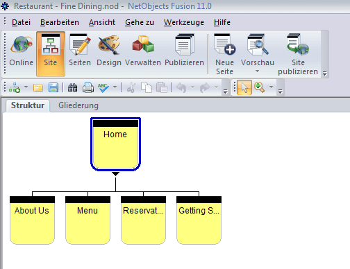
Task: Select the About Us page node
Action: click(x=32, y=220)
